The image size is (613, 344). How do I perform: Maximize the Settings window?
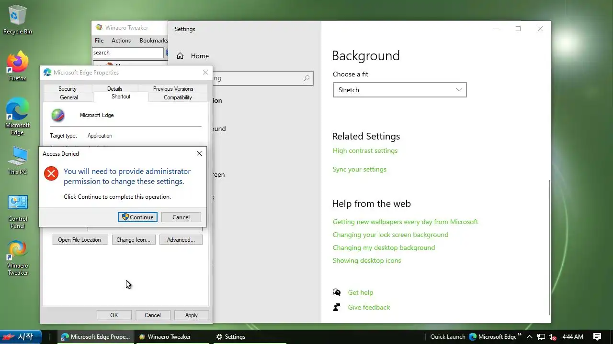point(518,29)
